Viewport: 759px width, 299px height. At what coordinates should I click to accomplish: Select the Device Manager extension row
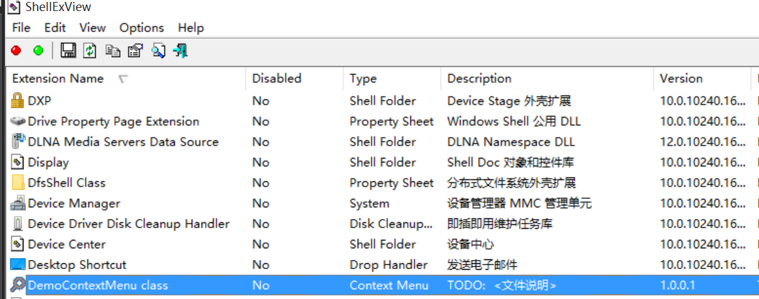[x=74, y=203]
